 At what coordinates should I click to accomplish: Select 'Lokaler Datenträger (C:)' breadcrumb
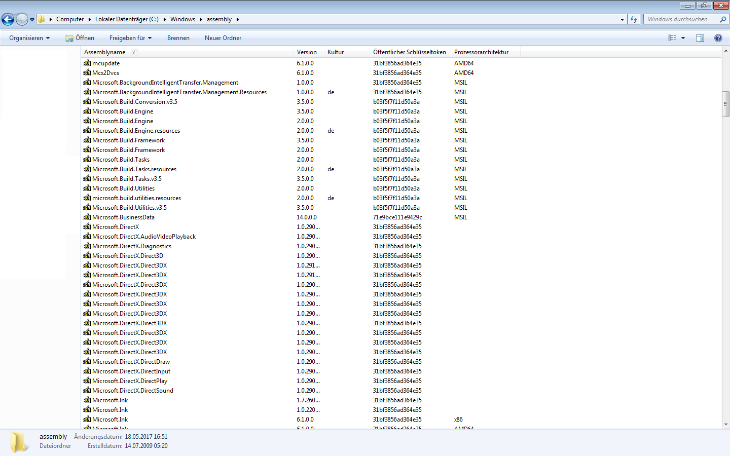click(127, 19)
